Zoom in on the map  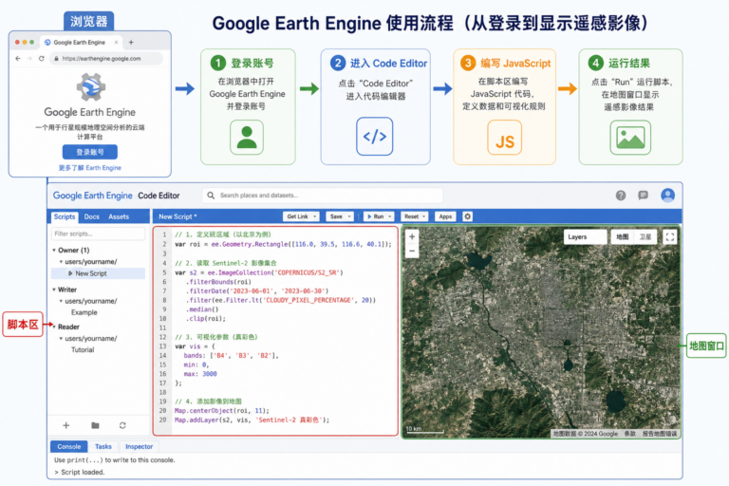[x=412, y=236]
